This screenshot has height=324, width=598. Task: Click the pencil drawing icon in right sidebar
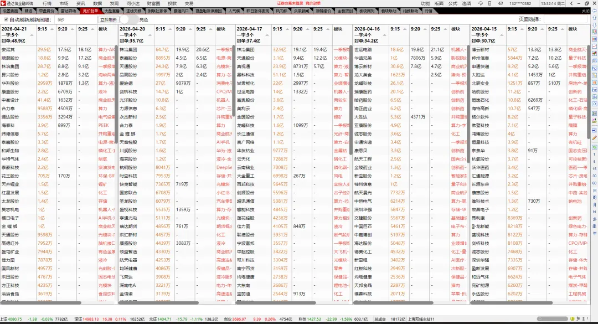595,137
